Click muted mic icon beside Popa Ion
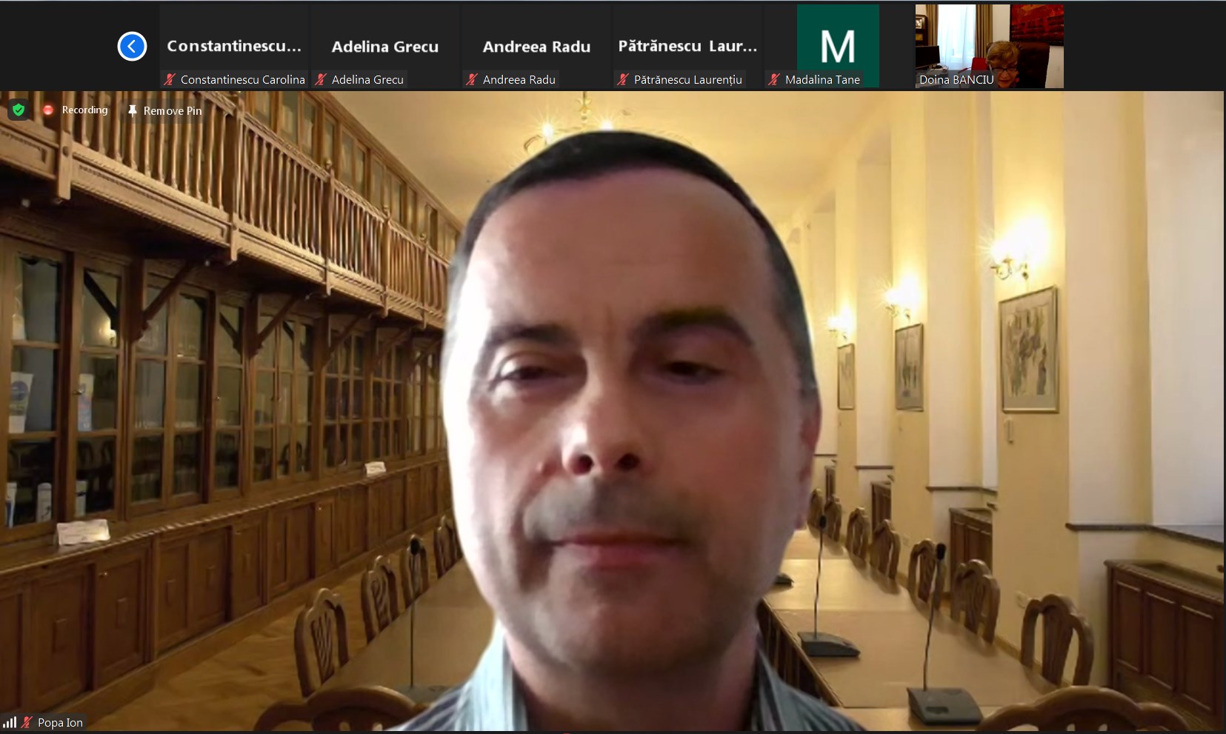The width and height of the screenshot is (1226, 734). (x=27, y=722)
